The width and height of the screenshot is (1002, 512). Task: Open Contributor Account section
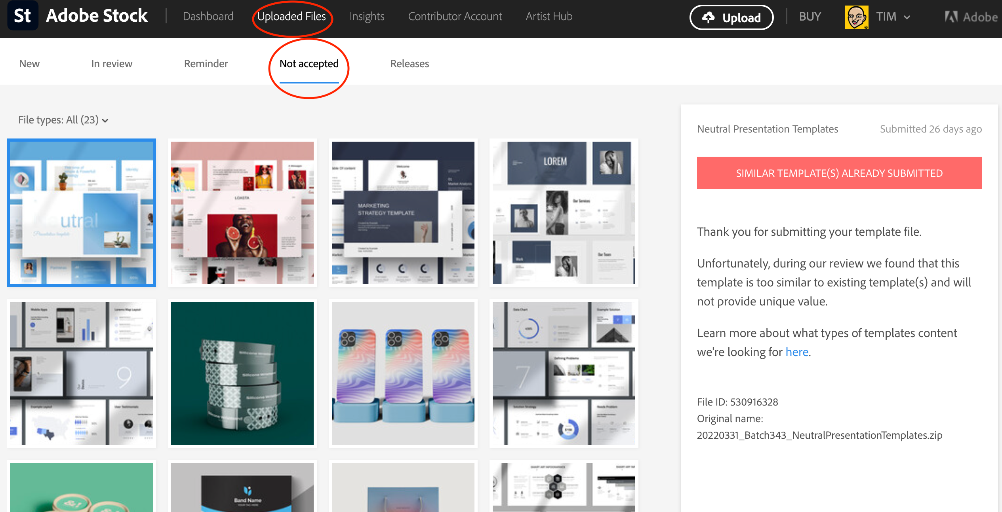coord(455,16)
